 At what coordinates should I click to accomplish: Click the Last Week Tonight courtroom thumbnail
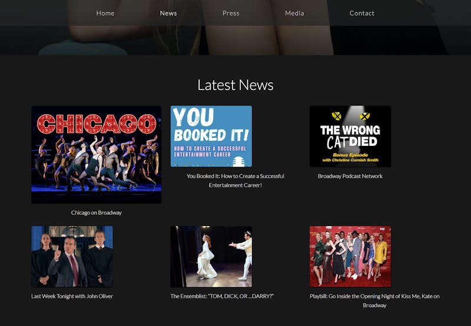[x=72, y=257]
